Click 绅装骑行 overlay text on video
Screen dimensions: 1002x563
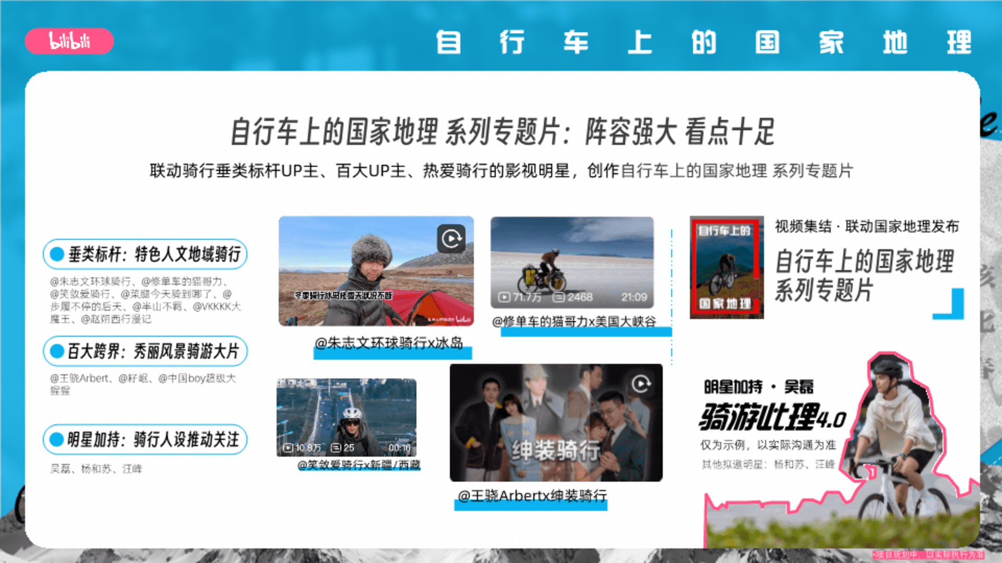556,450
